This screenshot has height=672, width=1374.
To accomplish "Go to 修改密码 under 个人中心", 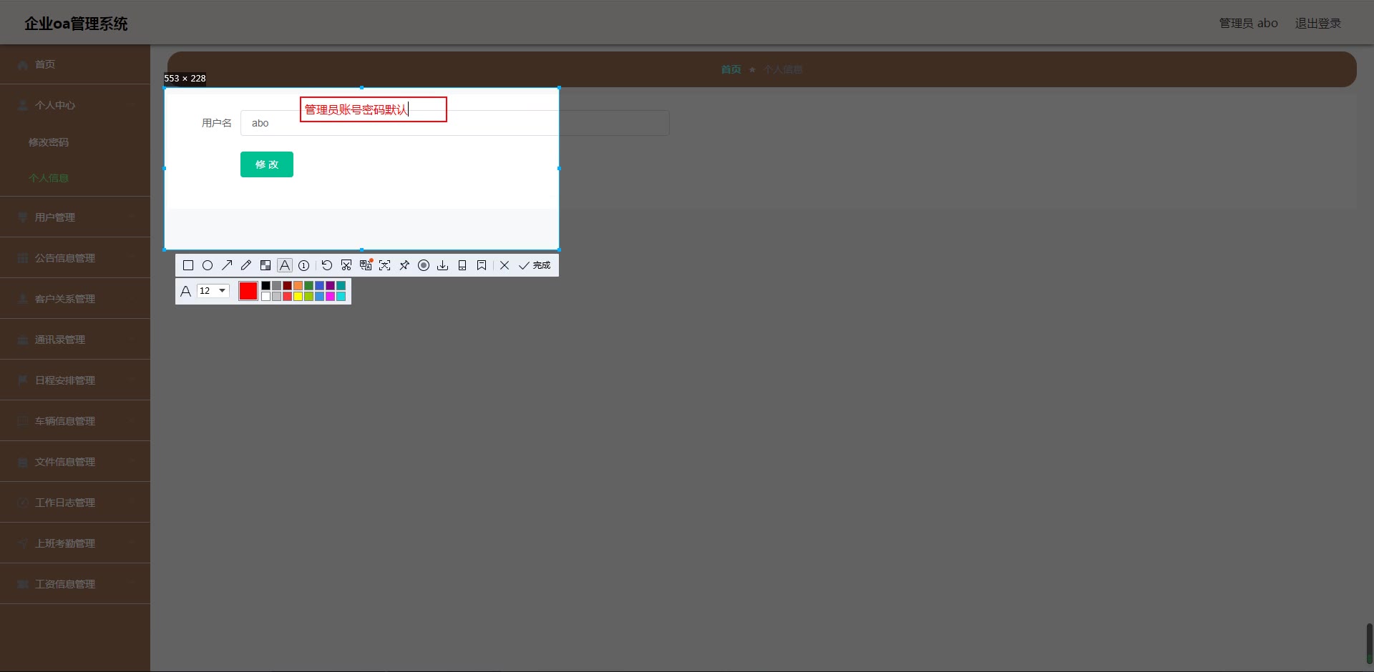I will coord(75,142).
